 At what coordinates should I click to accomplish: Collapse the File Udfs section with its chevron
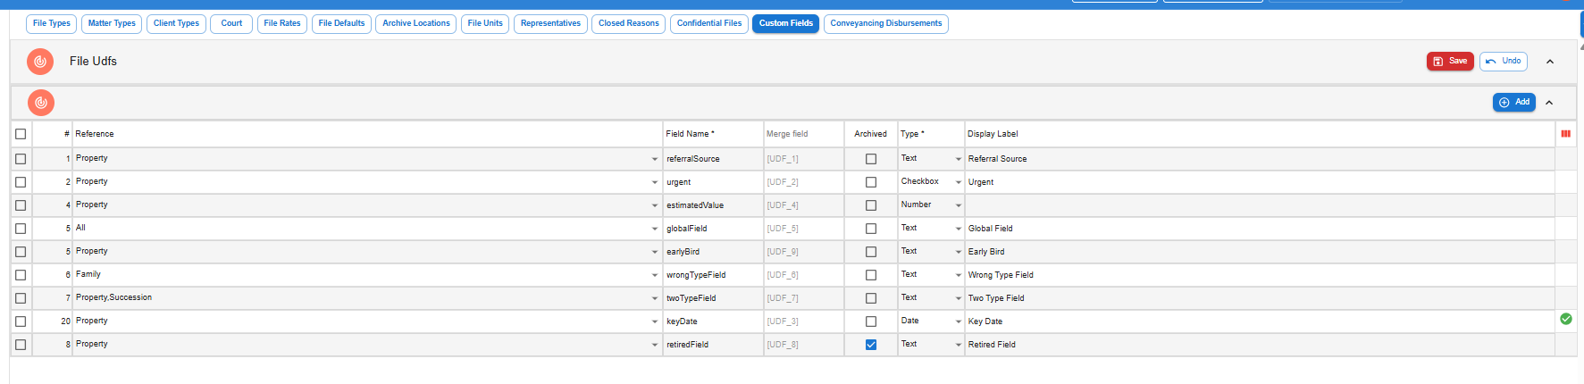pyautogui.click(x=1550, y=62)
